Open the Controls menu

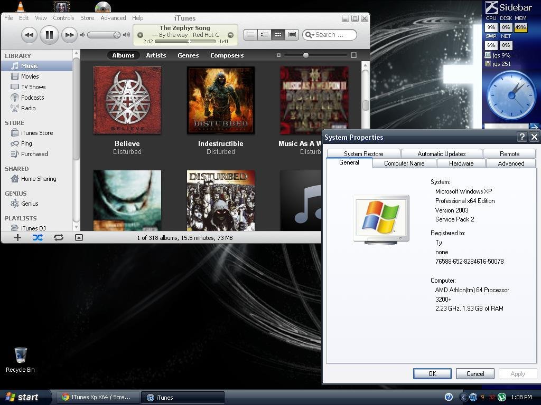63,18
